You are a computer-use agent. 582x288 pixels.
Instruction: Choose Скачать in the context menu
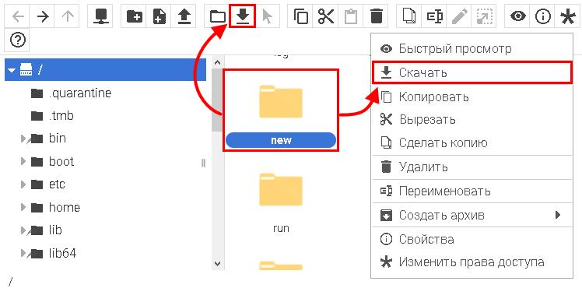pos(472,72)
